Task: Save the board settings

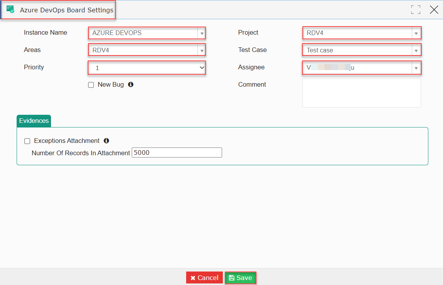Action: point(241,278)
